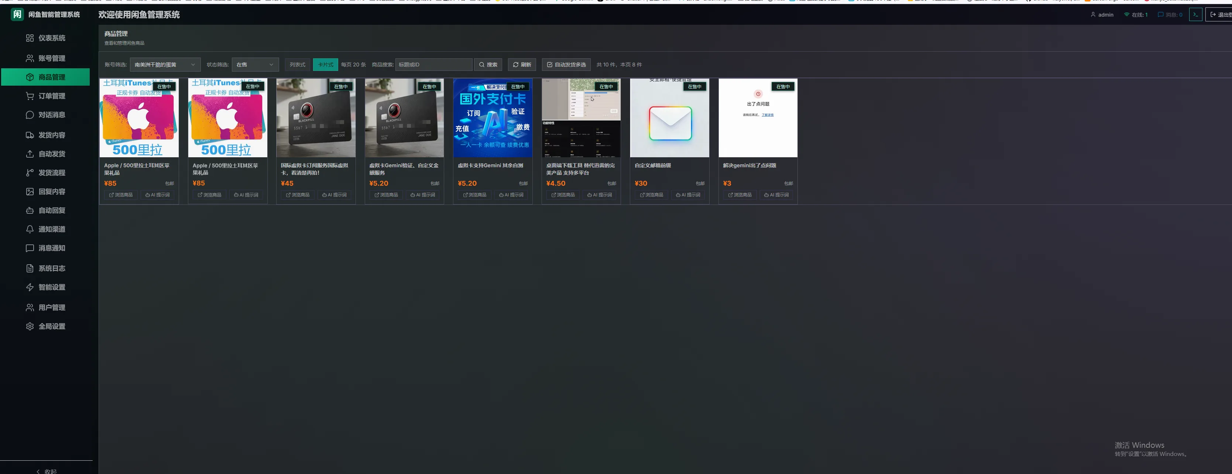The width and height of the screenshot is (1232, 474).
Task: Open 订单管理 in the sidebar
Action: click(45, 96)
